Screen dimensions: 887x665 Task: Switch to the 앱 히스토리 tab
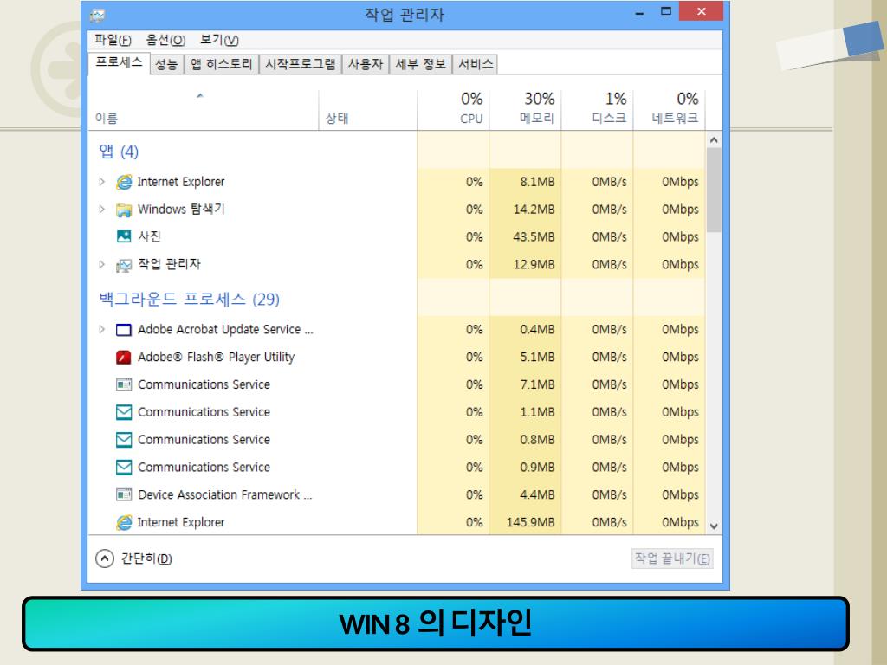click(x=221, y=64)
